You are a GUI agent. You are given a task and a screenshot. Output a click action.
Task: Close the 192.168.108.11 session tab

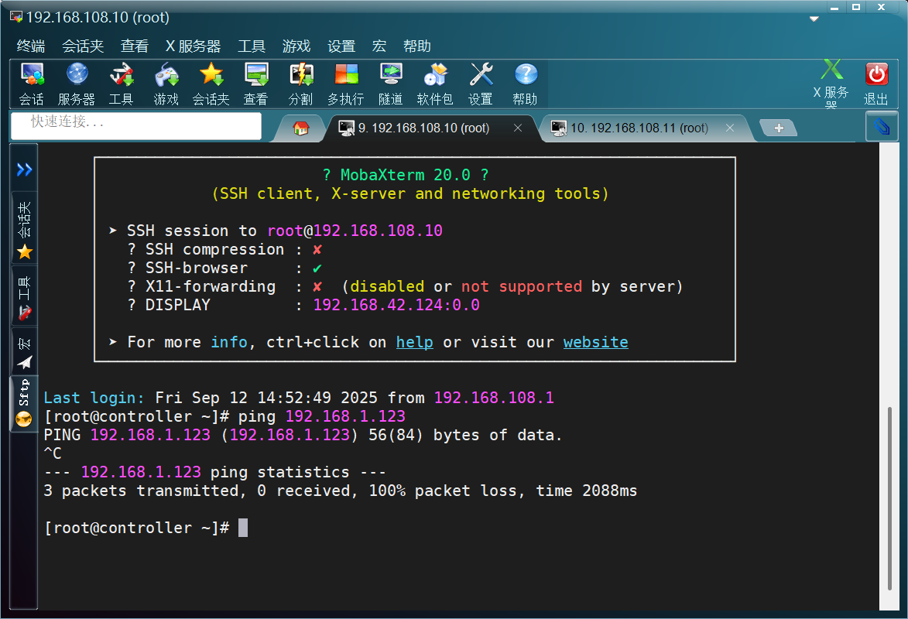click(730, 128)
